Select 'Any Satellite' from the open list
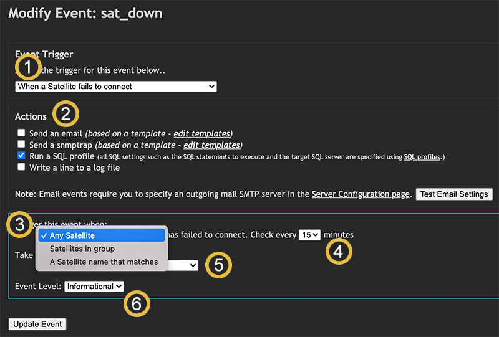 point(102,235)
